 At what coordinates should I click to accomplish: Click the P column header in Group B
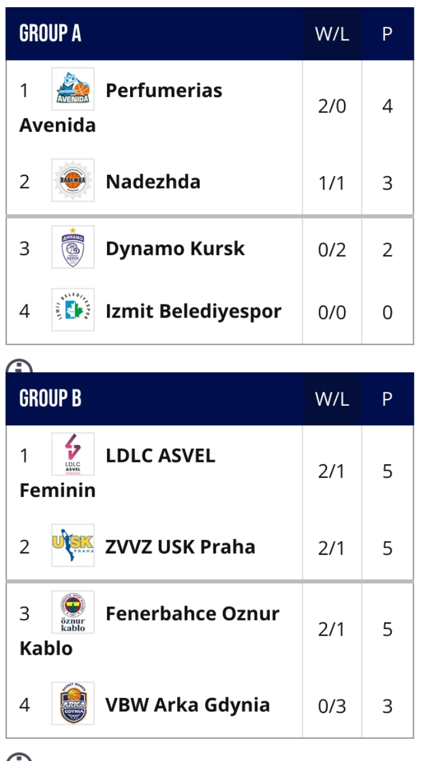(387, 399)
